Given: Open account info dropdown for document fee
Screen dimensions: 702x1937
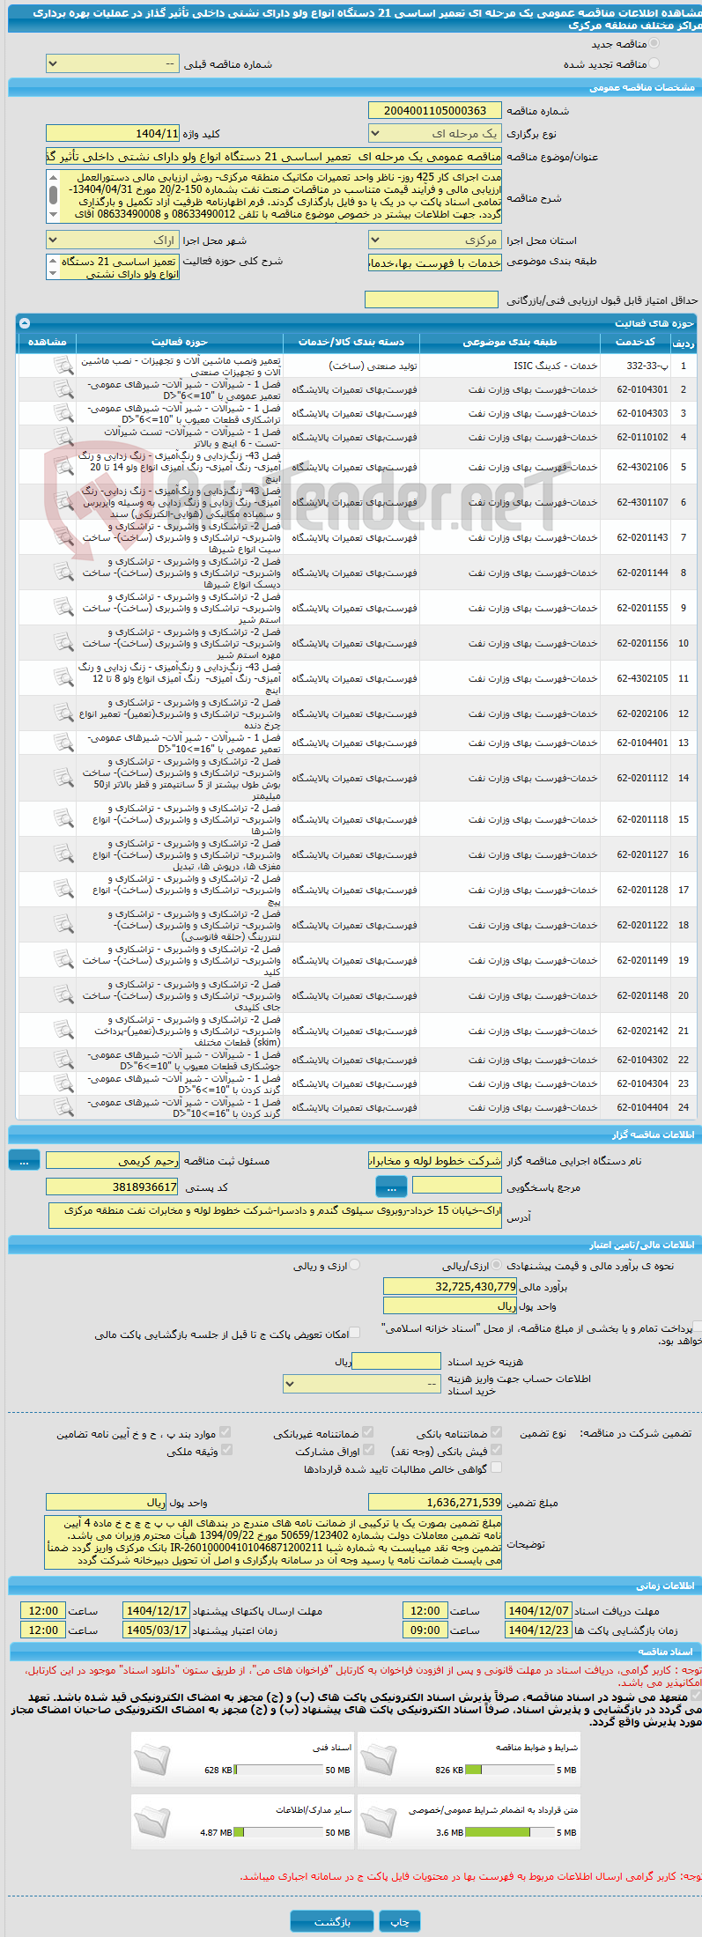Looking at the screenshot, I should (x=361, y=1384).
